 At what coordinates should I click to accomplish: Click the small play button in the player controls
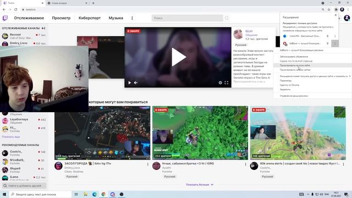130,82
